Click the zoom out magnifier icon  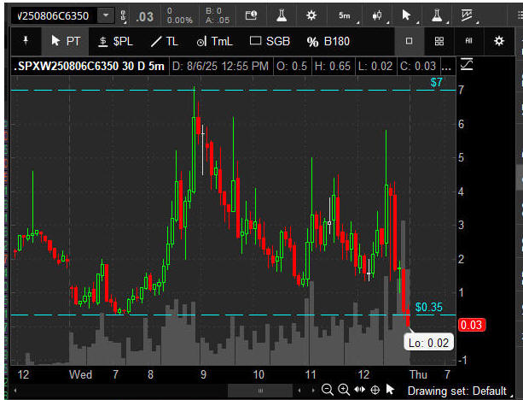tap(327, 390)
